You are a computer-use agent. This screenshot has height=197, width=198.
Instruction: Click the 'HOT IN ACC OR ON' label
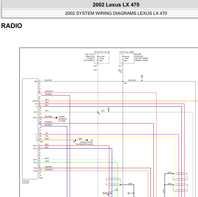pyautogui.click(x=102, y=52)
